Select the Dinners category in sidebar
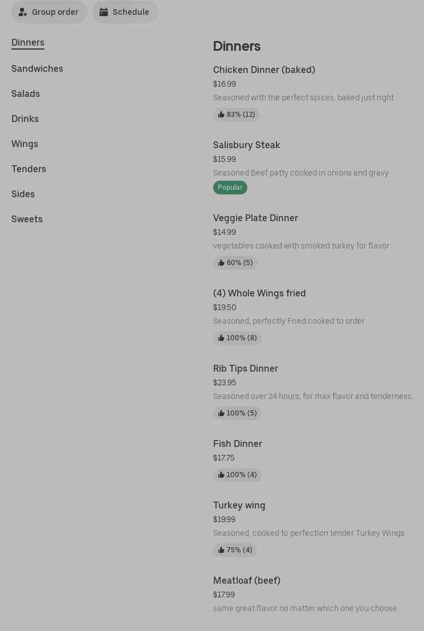 (x=28, y=43)
